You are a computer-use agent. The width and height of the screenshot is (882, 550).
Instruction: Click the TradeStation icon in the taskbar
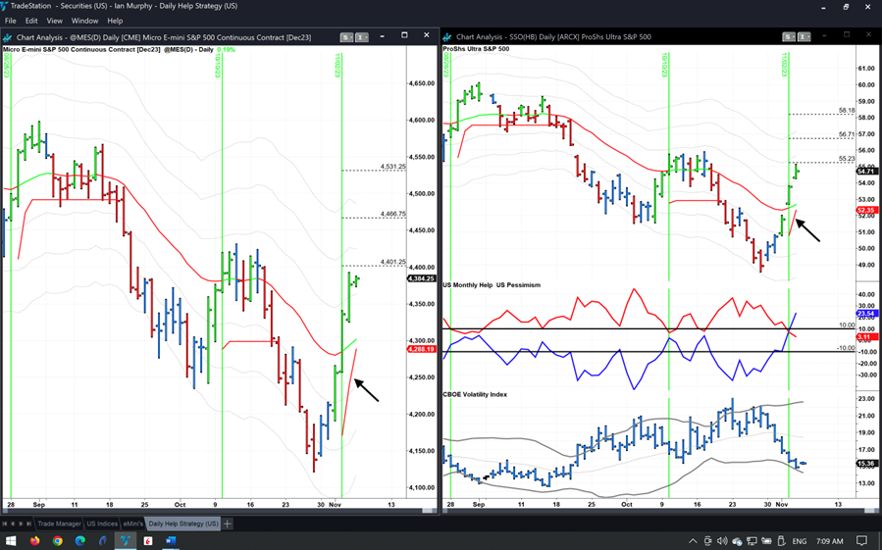click(126, 541)
